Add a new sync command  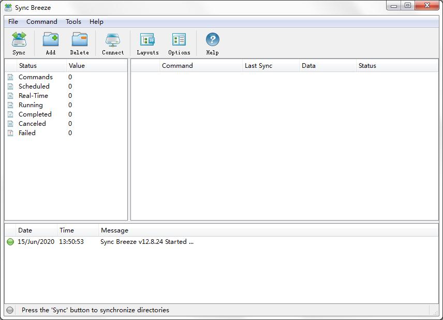(50, 40)
